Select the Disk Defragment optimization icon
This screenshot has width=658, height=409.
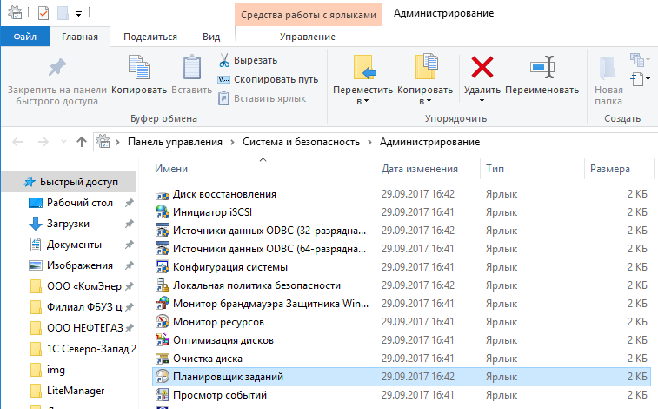coord(162,340)
